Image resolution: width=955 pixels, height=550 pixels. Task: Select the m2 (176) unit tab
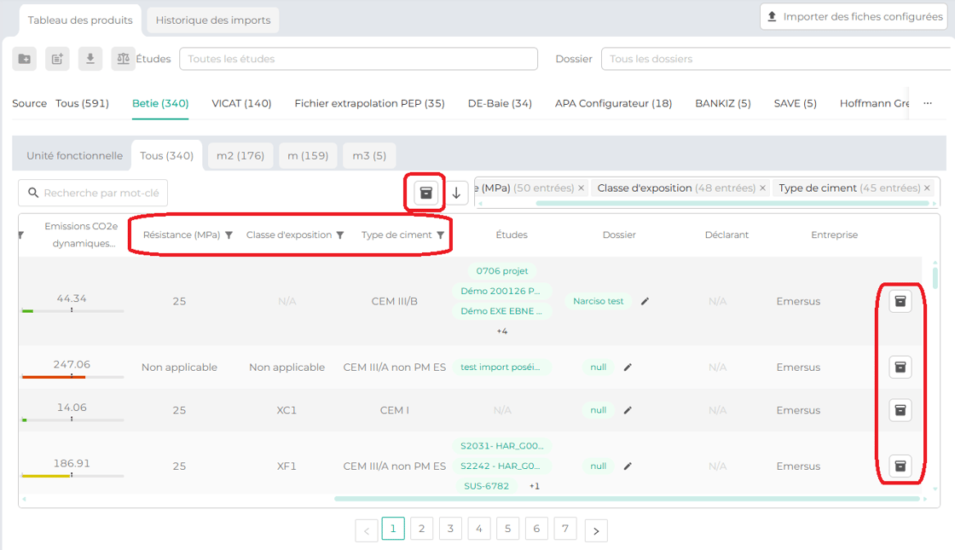(240, 156)
